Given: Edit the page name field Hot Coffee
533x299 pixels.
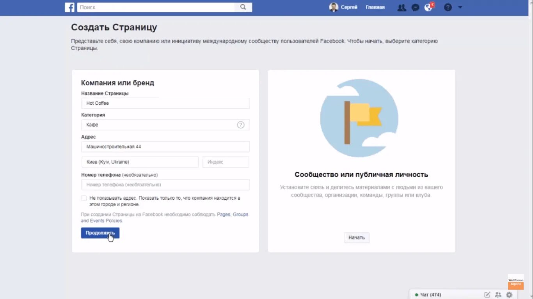Looking at the screenshot, I should point(165,103).
